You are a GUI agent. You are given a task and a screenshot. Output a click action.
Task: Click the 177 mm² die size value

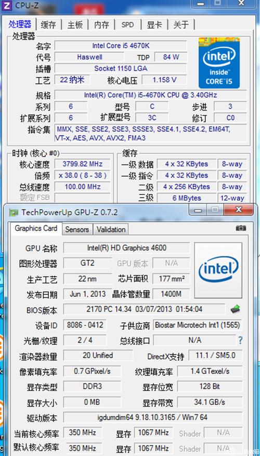tap(171, 279)
